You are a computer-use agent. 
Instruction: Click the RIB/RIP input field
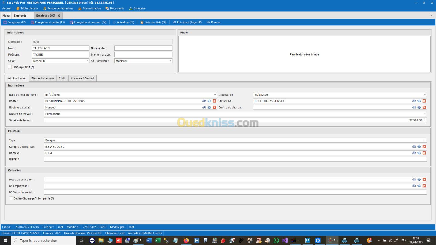235,160
